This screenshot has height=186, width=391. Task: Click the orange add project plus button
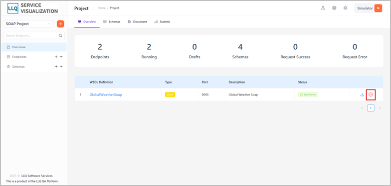tap(60, 24)
